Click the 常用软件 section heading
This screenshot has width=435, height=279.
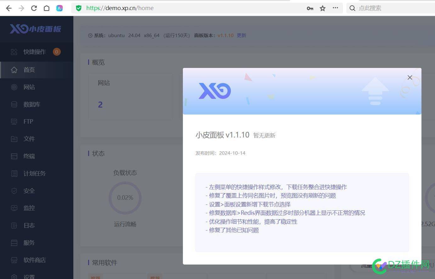(105, 263)
